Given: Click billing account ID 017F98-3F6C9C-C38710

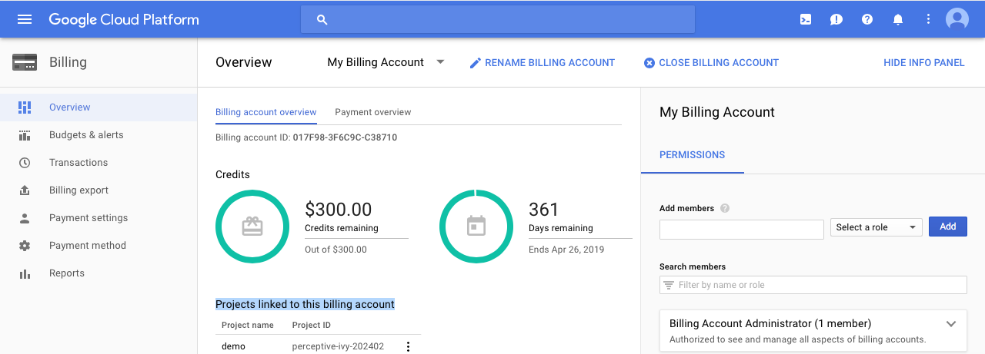Looking at the screenshot, I should 345,137.
